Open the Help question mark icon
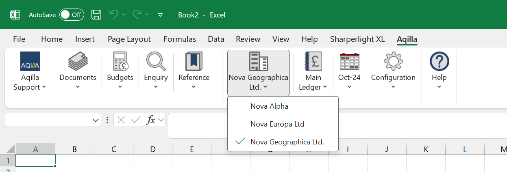Image resolution: width=507 pixels, height=172 pixels. pyautogui.click(x=439, y=62)
